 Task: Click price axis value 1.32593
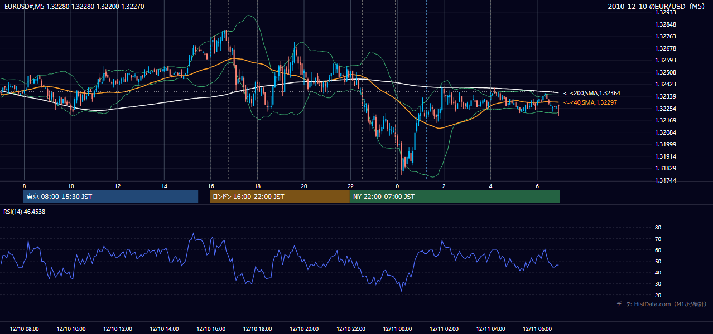[x=666, y=60]
